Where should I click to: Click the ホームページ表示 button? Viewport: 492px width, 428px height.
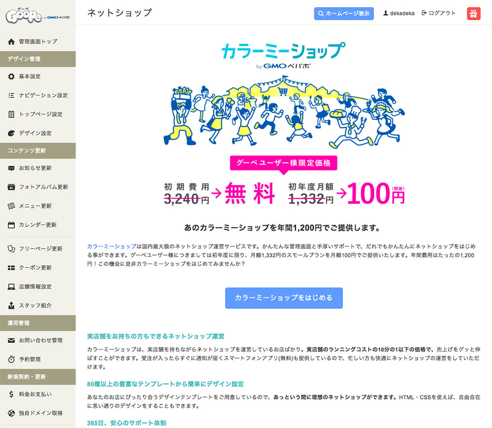pos(344,13)
